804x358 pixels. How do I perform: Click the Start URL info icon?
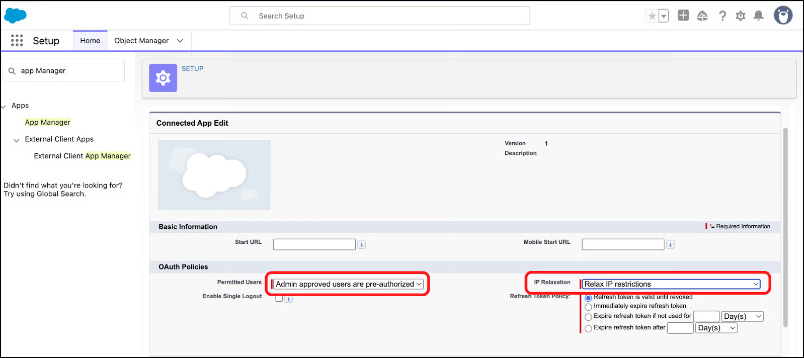361,245
